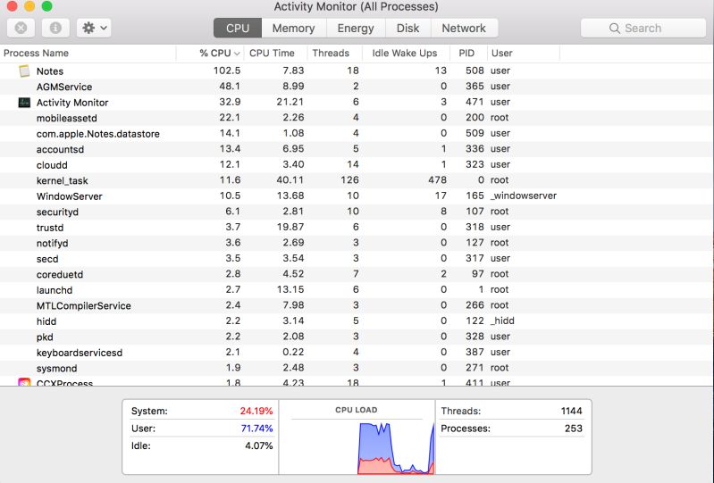Viewport: 714px width, 483px height.
Task: Click the 102.5 CPU value for Notes
Action: point(227,71)
